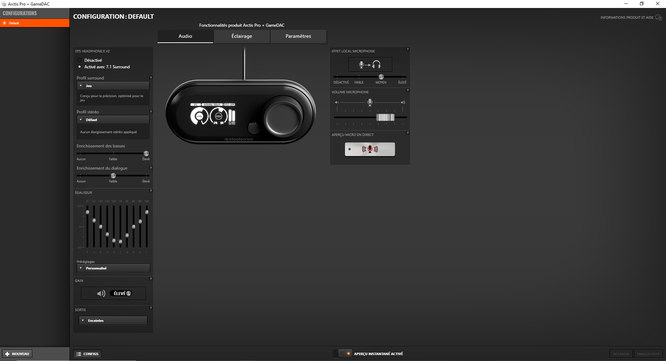Open the Sortie dropdown set to Enceintes

pos(113,320)
